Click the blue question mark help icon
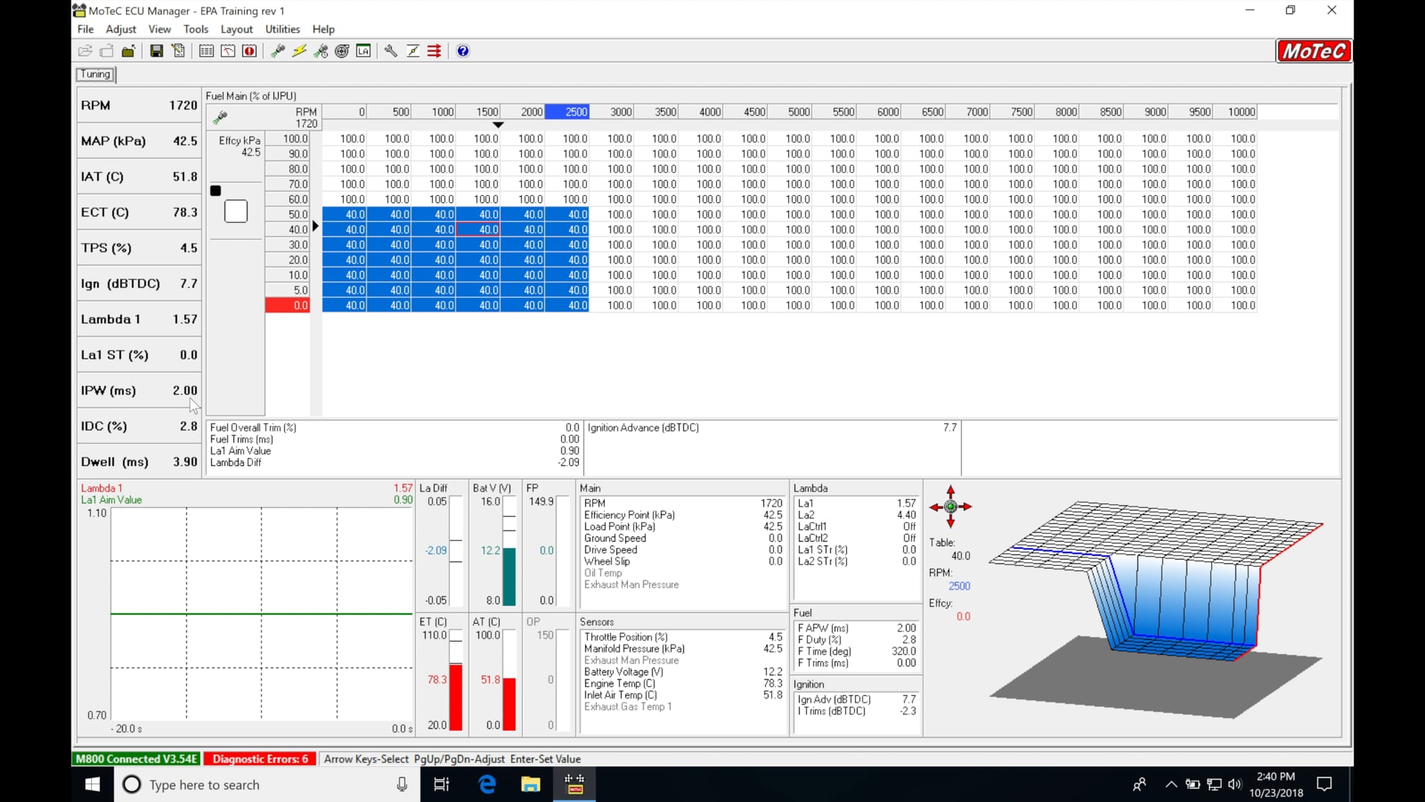The height and width of the screenshot is (802, 1425). pos(463,50)
